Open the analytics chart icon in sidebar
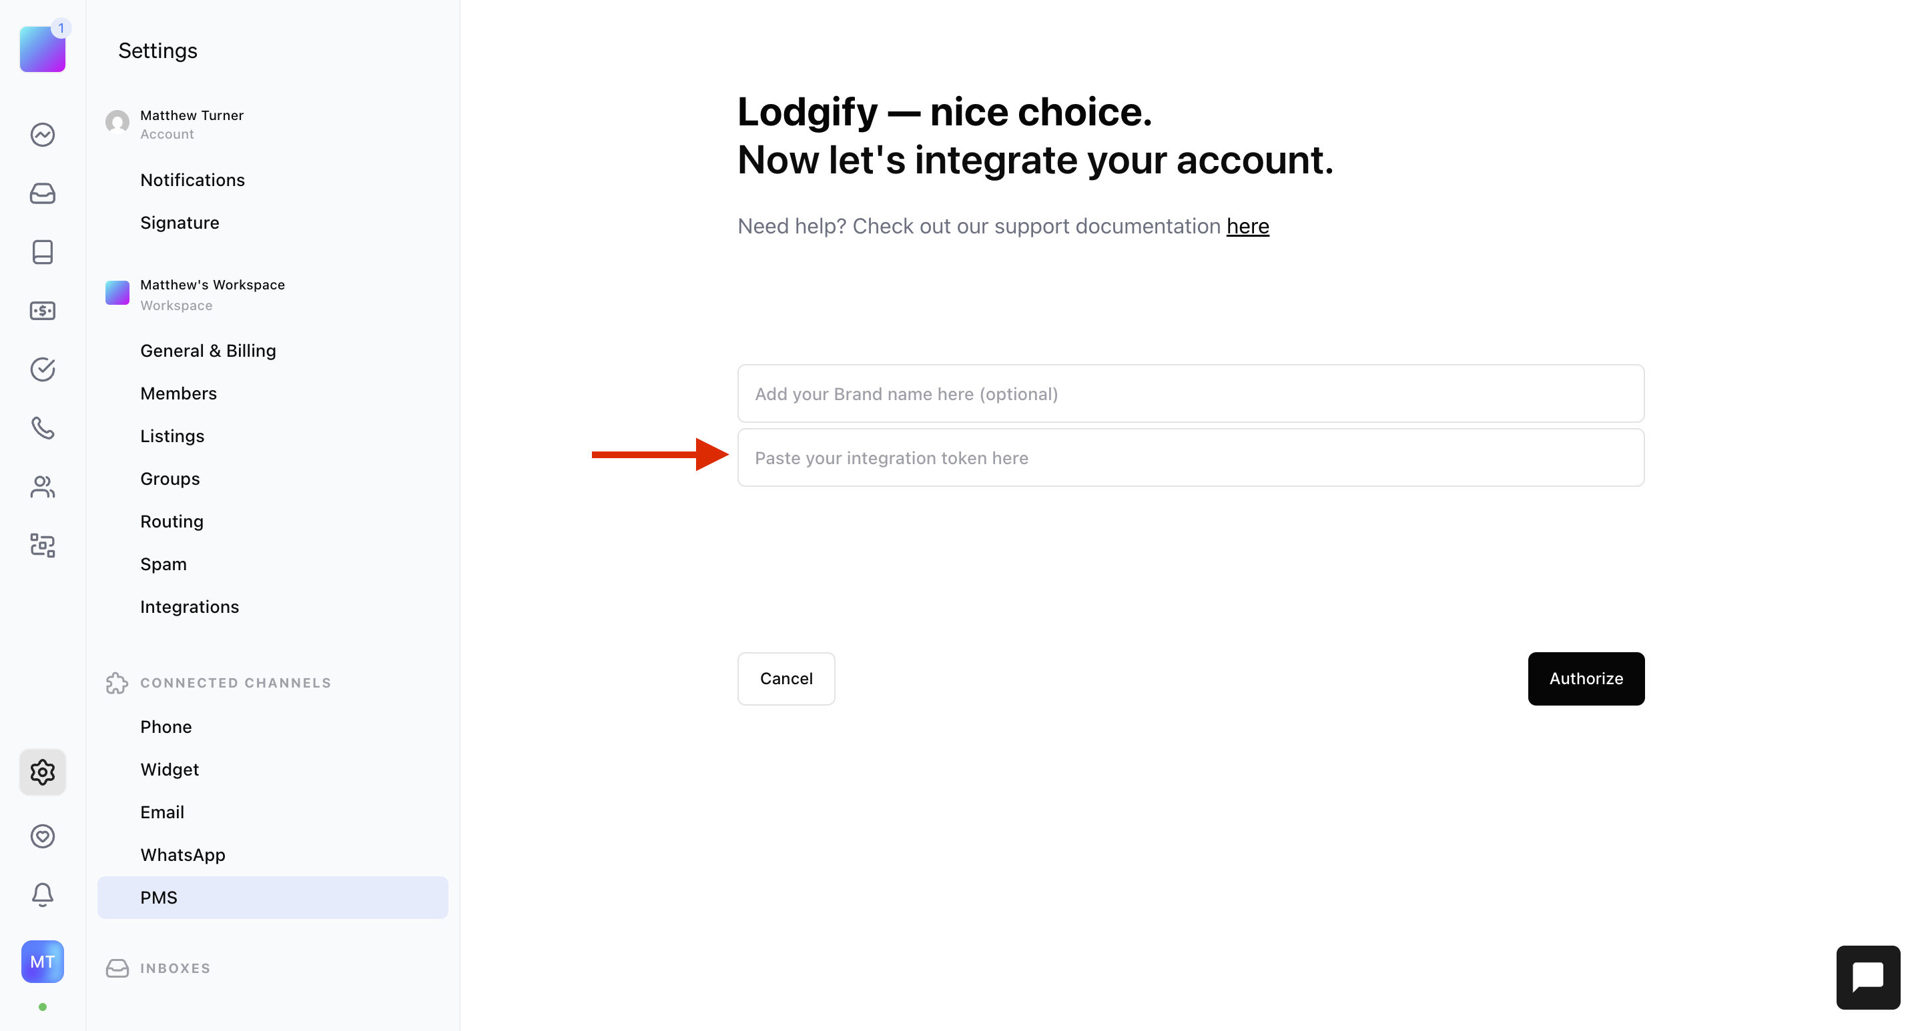This screenshot has height=1031, width=1922. pyautogui.click(x=43, y=135)
